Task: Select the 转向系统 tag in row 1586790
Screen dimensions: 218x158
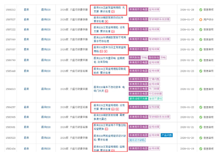Action: [x=134, y=57]
